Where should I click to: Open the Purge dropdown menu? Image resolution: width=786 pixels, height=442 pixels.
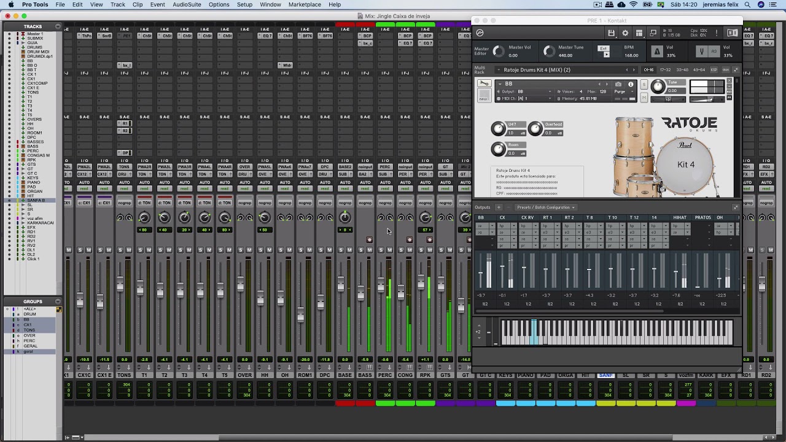pos(624,91)
